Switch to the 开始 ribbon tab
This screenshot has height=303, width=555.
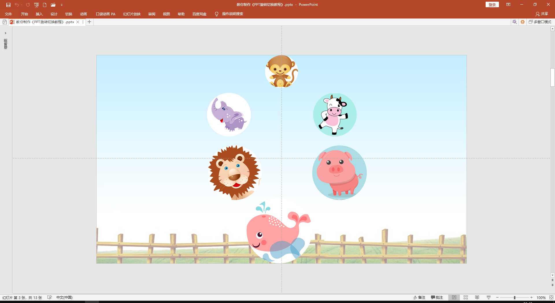coord(24,14)
